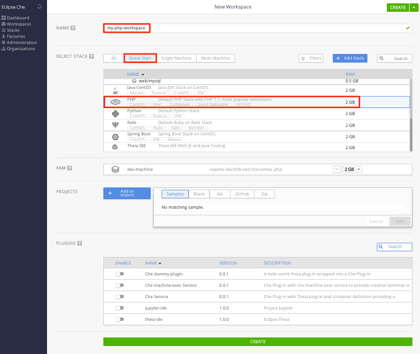
Task: Decrease dev-machine RAM with minus button
Action: pos(337,169)
